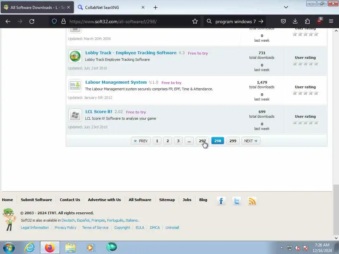Select the All Software Downloads tab

click(x=37, y=8)
